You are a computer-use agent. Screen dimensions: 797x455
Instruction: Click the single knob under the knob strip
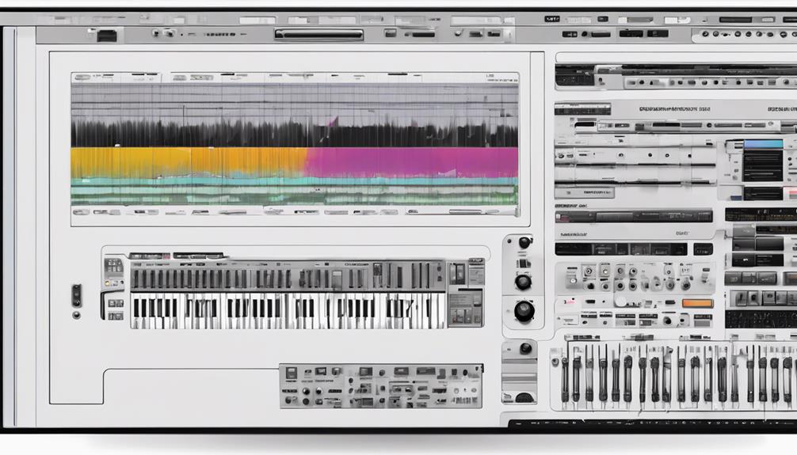click(x=525, y=348)
